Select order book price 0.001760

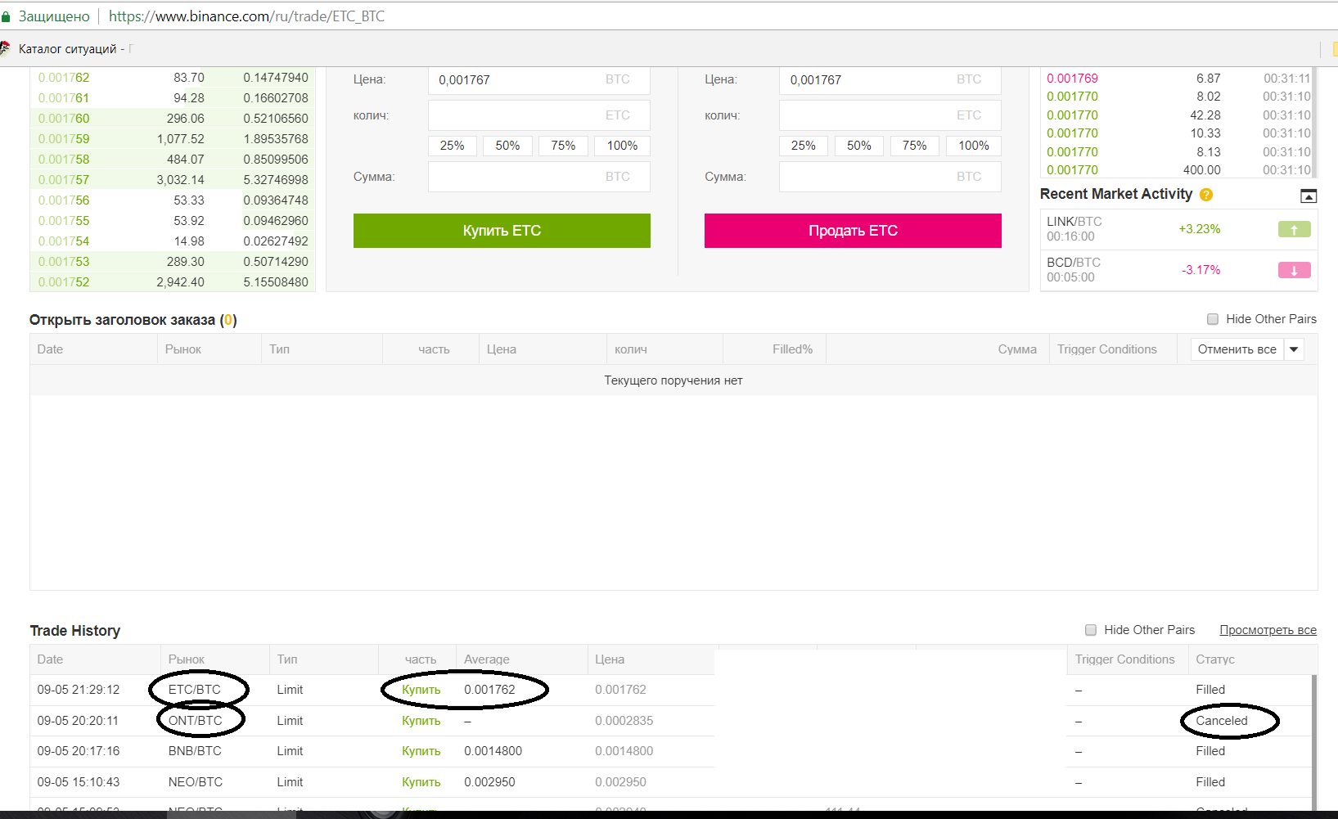[x=64, y=119]
